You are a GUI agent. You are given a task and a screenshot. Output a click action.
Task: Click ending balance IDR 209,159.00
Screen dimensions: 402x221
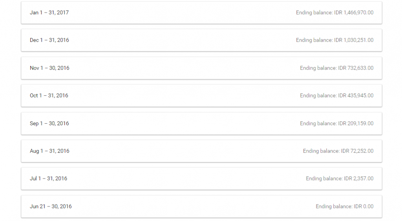point(336,123)
